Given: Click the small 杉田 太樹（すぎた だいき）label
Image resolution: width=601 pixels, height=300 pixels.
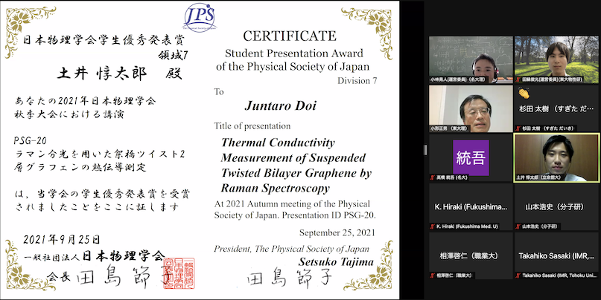Looking at the screenshot, I should (x=547, y=128).
